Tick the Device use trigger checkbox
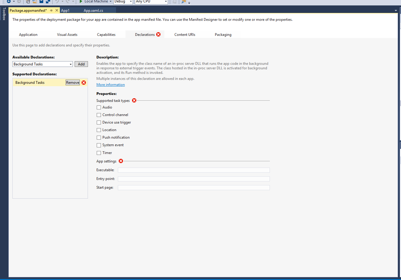 [x=99, y=122]
